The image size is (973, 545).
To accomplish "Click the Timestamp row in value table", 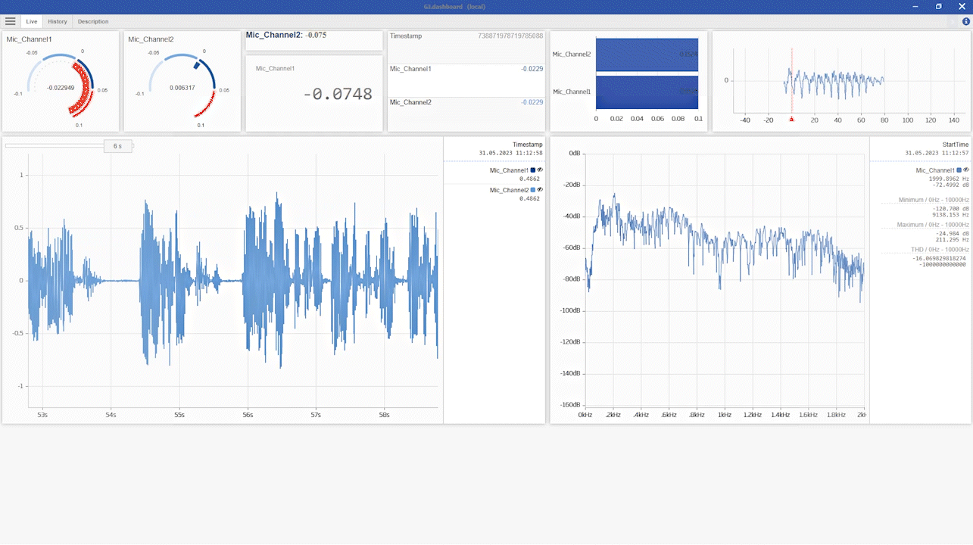I will [466, 36].
